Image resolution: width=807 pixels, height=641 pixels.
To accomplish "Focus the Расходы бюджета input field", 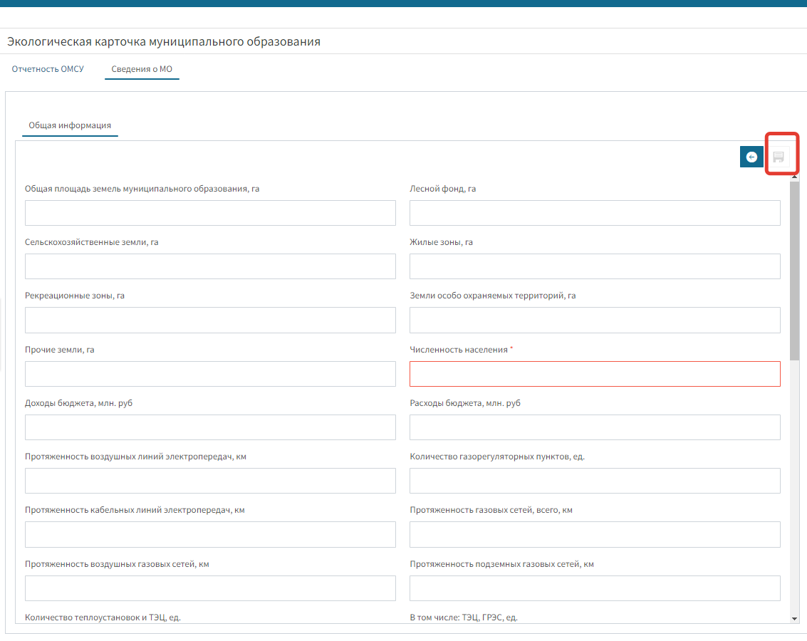I will (x=595, y=427).
